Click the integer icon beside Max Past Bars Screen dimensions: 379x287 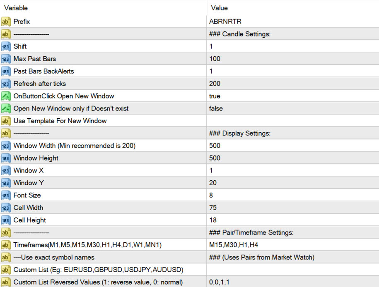[6, 59]
